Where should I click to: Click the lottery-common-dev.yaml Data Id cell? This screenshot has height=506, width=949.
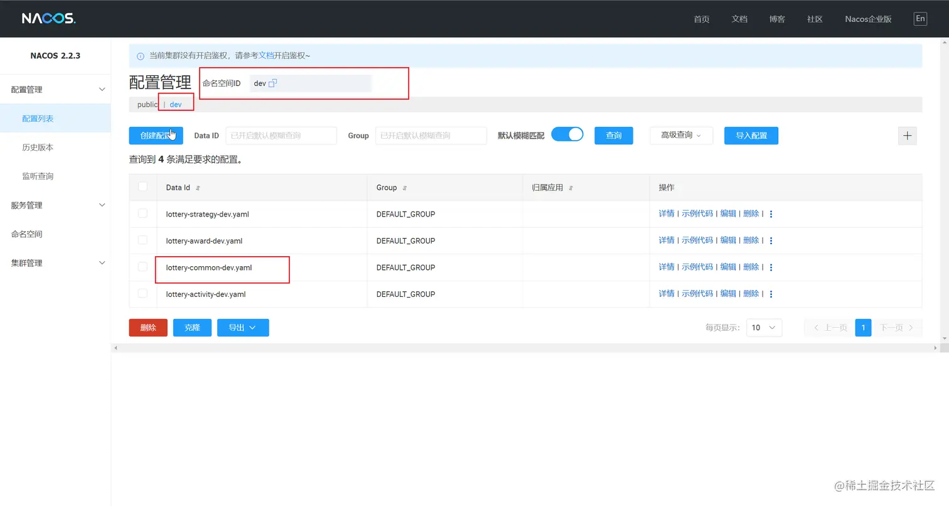tap(209, 267)
